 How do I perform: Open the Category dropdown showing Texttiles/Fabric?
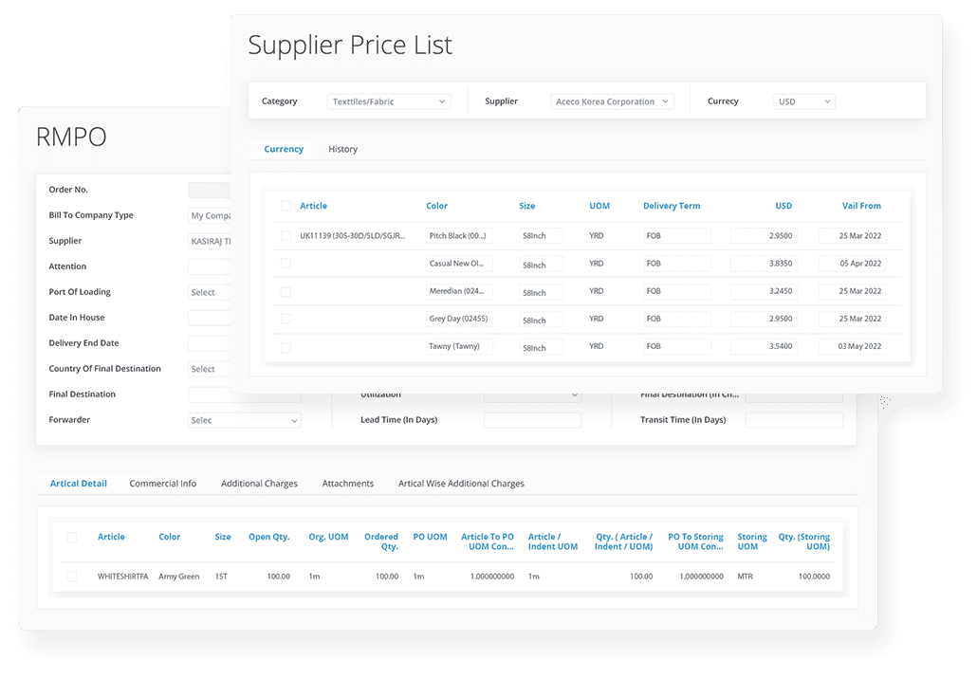click(x=389, y=101)
